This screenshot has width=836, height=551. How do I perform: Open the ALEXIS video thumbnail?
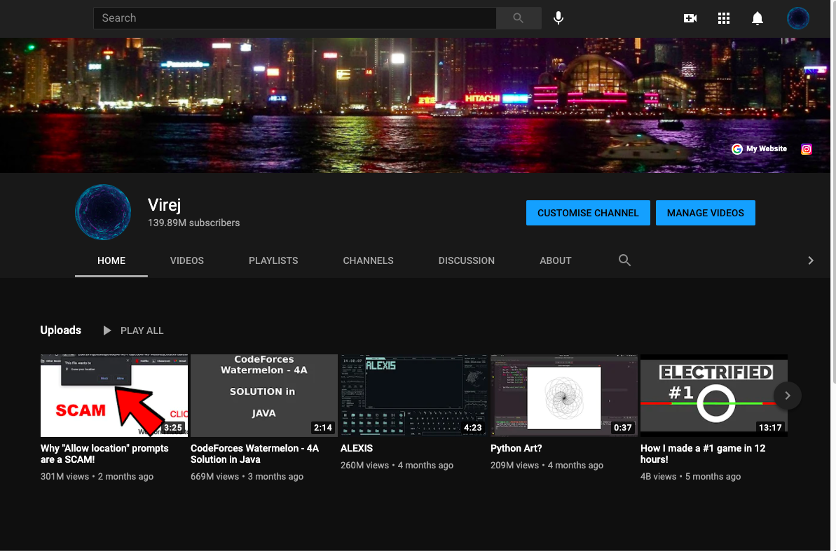point(413,396)
